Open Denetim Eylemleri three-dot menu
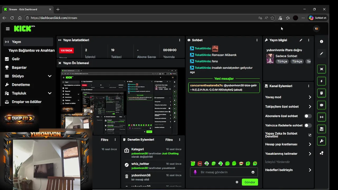 (x=180, y=140)
